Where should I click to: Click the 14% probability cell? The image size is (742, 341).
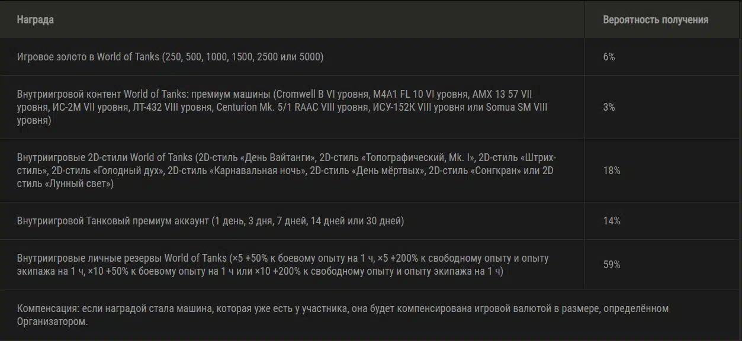tap(612, 221)
